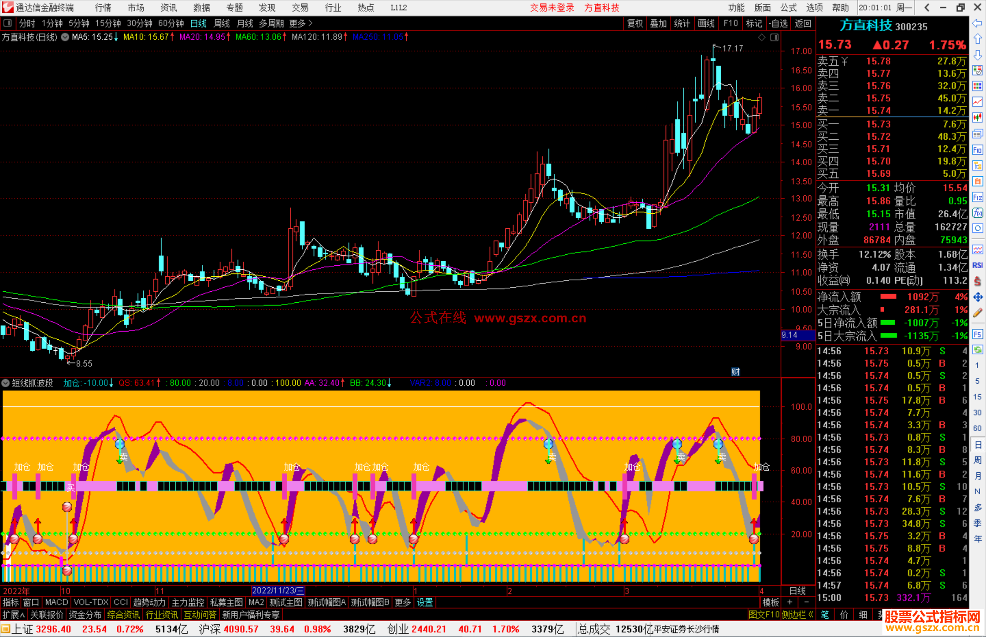The height and width of the screenshot is (637, 986).
Task: Click the 复权 button
Action: point(635,23)
